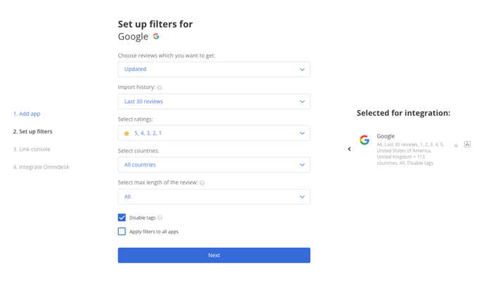This screenshot has height=285, width=484.
Task: Click the Apple store icon in integration row
Action: [456, 145]
